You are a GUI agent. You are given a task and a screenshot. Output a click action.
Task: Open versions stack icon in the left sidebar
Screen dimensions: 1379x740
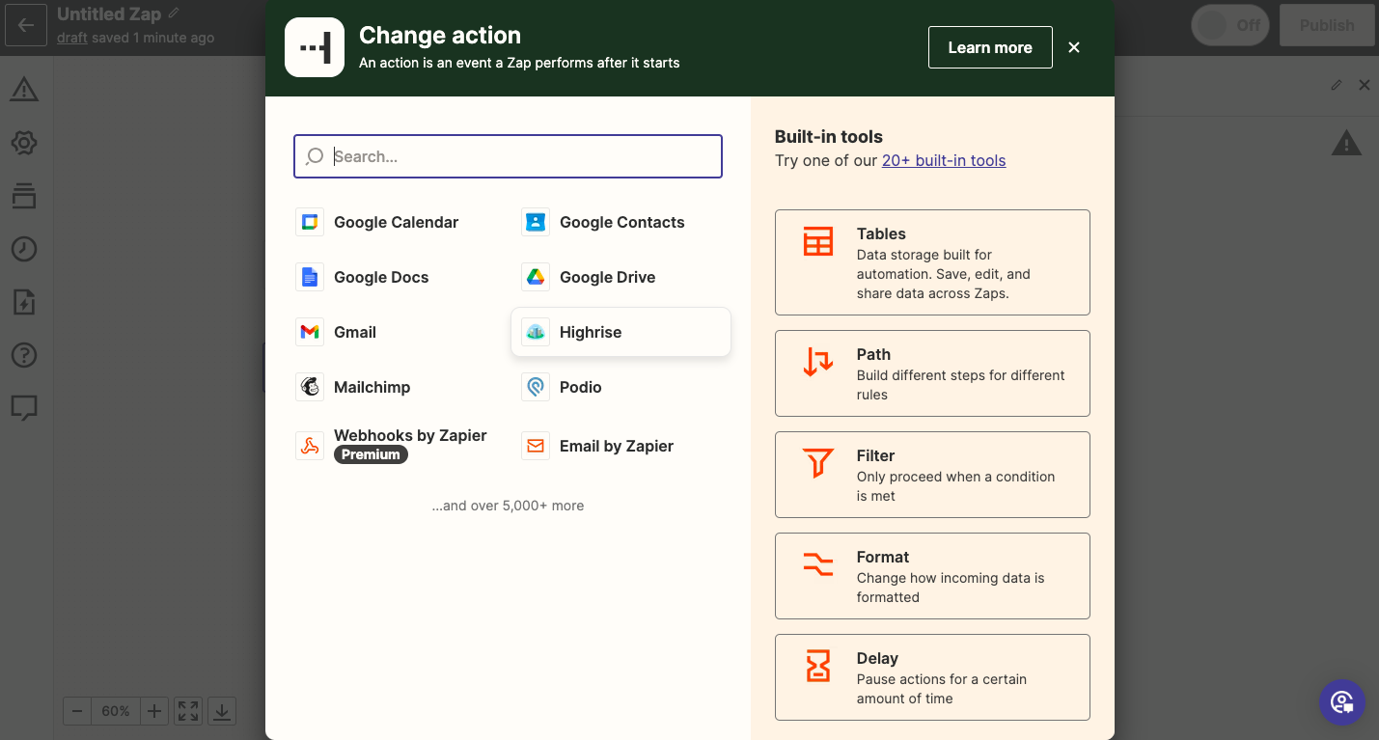click(24, 196)
